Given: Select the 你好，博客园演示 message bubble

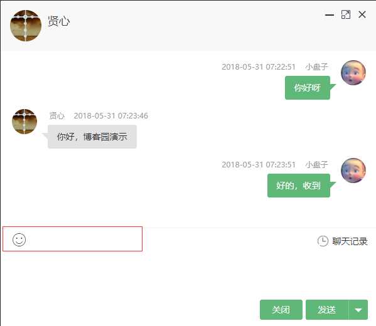Looking at the screenshot, I should pos(92,137).
